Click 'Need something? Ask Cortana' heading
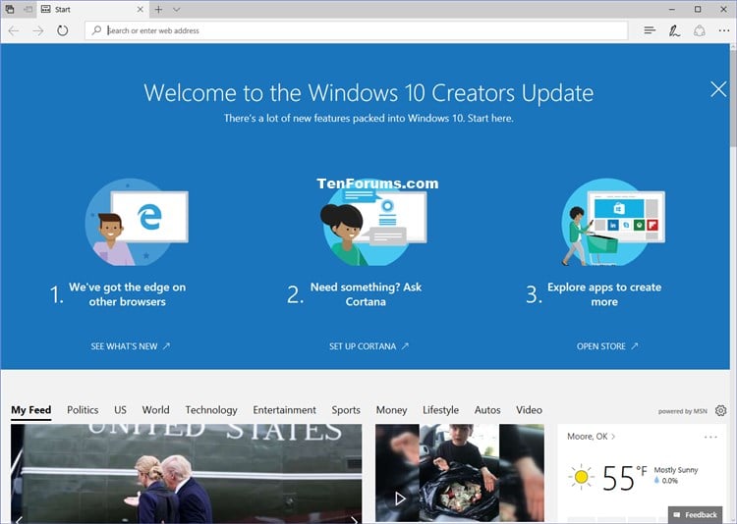Screen dimensions: 737x524 tap(366, 294)
